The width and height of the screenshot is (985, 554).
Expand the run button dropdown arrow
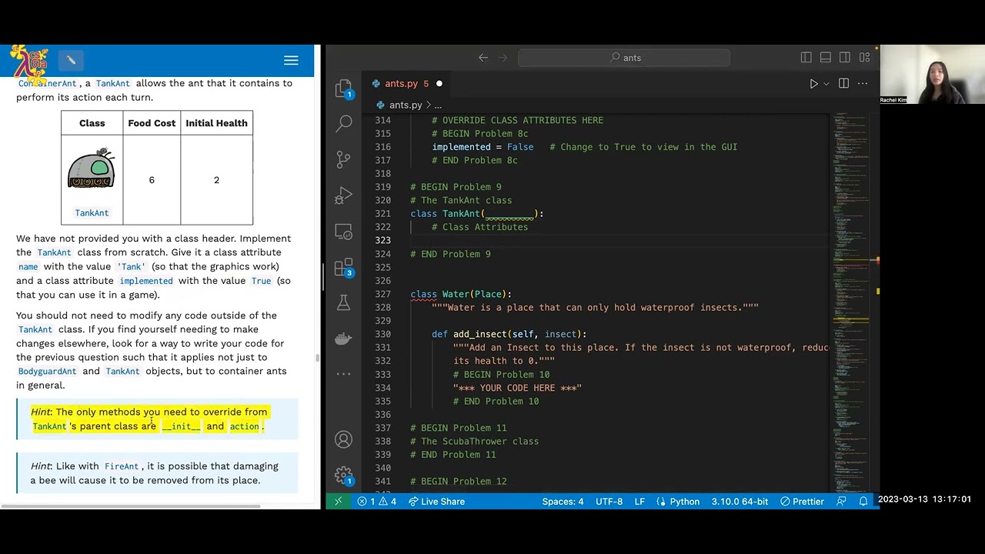pos(826,84)
